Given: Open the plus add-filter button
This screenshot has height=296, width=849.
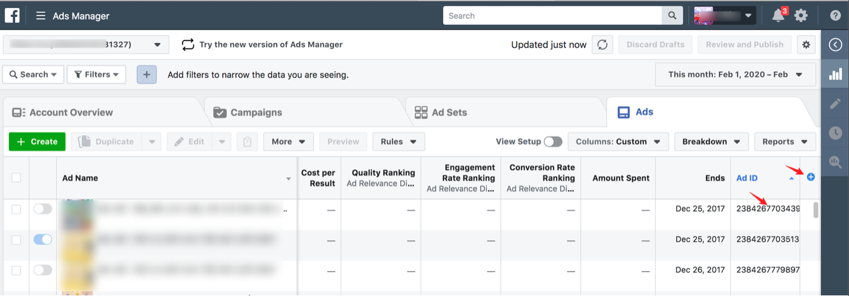Looking at the screenshot, I should 146,74.
